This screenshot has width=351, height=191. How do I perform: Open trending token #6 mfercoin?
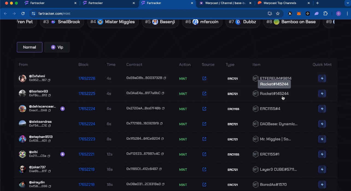(202, 22)
